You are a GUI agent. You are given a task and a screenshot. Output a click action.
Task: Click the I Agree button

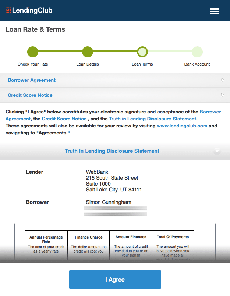coord(115,279)
